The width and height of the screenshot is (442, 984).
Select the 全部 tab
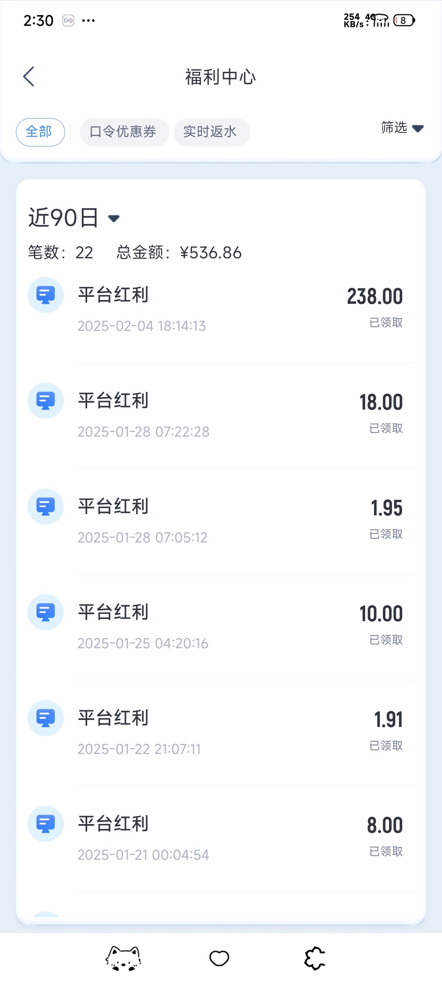click(40, 132)
